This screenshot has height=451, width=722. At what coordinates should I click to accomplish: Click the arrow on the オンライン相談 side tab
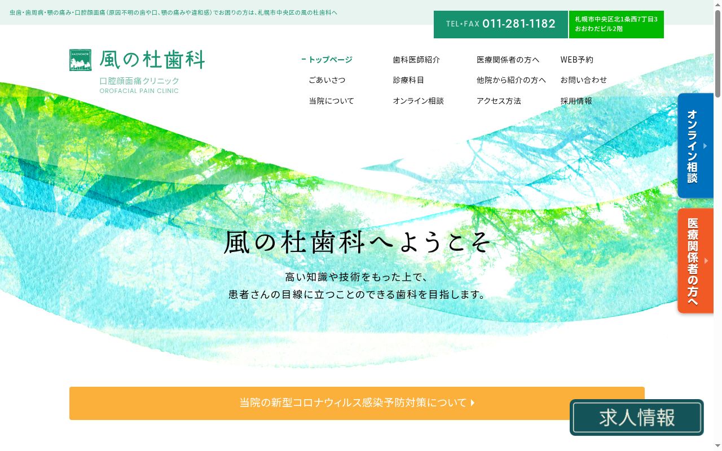[705, 146]
